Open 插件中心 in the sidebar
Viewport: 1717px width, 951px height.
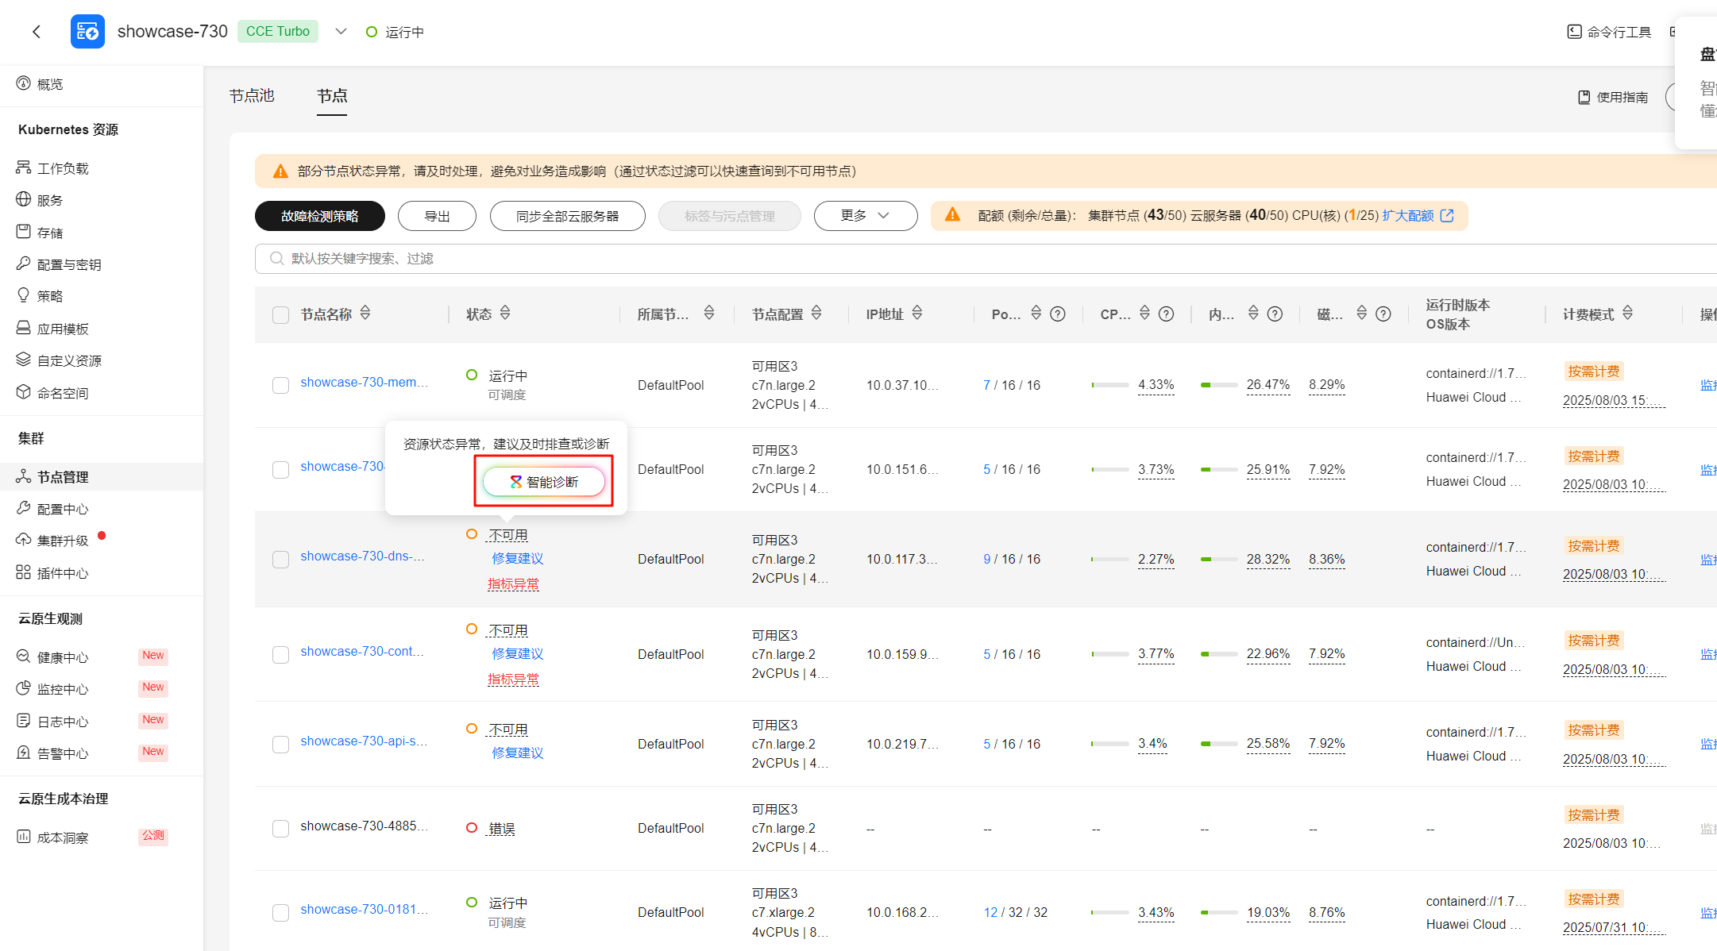(x=63, y=573)
